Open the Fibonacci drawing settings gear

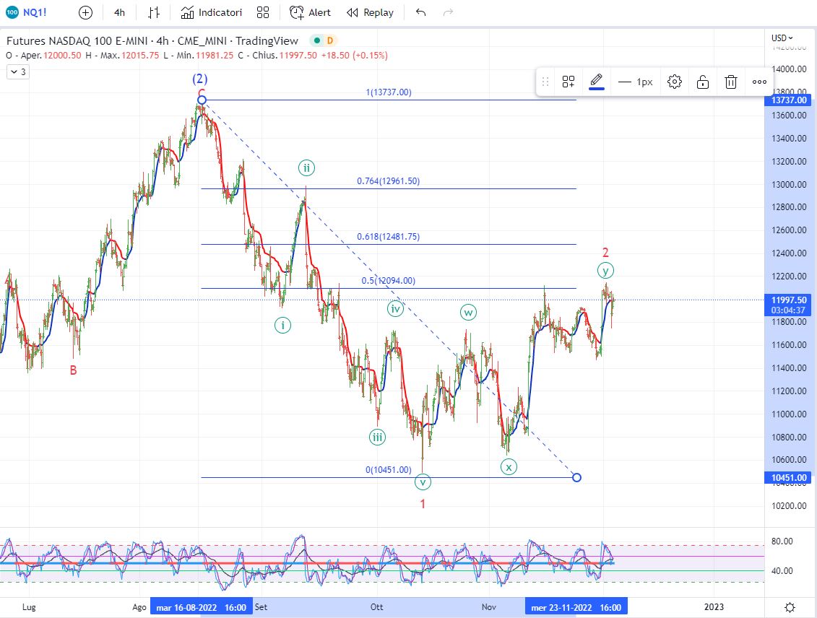[x=674, y=82]
